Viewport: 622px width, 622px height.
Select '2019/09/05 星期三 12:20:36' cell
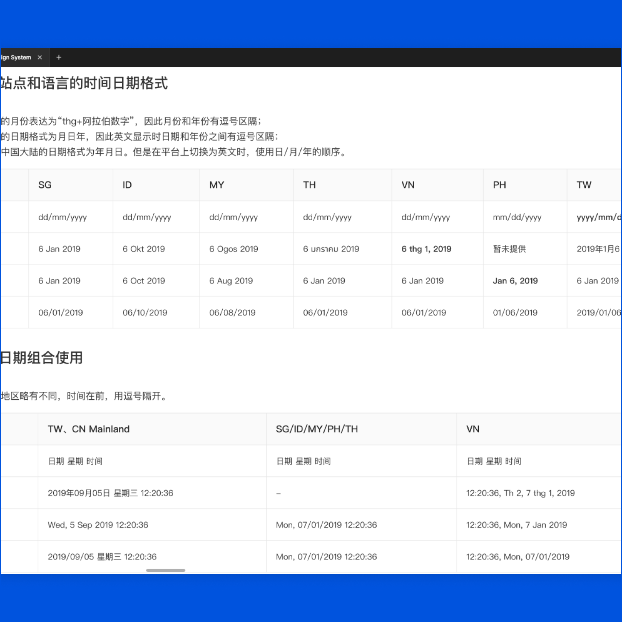tap(152, 557)
